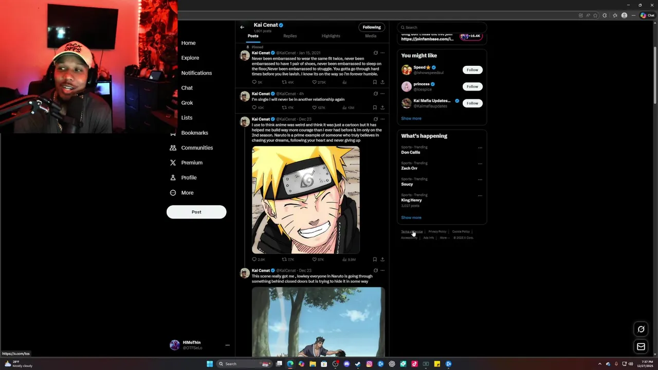Image resolution: width=658 pixels, height=370 pixels.
Task: Open options for the King Henry trend
Action: coord(480,196)
